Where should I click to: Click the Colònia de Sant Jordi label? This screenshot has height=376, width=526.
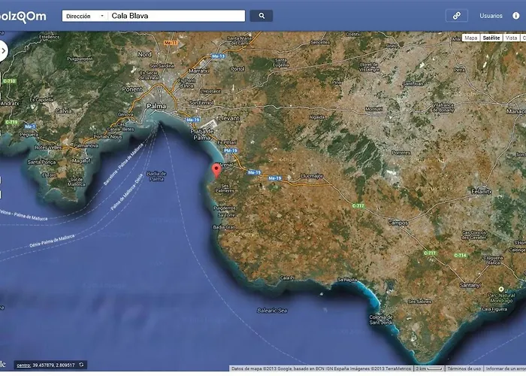tap(381, 320)
